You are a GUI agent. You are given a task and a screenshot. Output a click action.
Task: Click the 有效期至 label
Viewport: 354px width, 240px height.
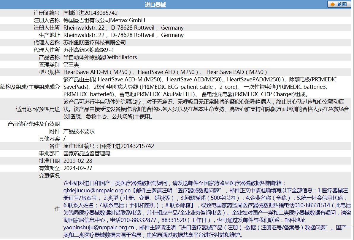click(x=49, y=168)
